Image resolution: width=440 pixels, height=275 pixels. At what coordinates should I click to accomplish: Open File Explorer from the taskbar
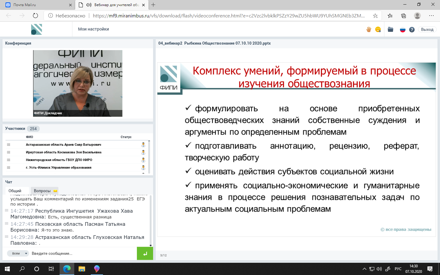tap(82, 269)
